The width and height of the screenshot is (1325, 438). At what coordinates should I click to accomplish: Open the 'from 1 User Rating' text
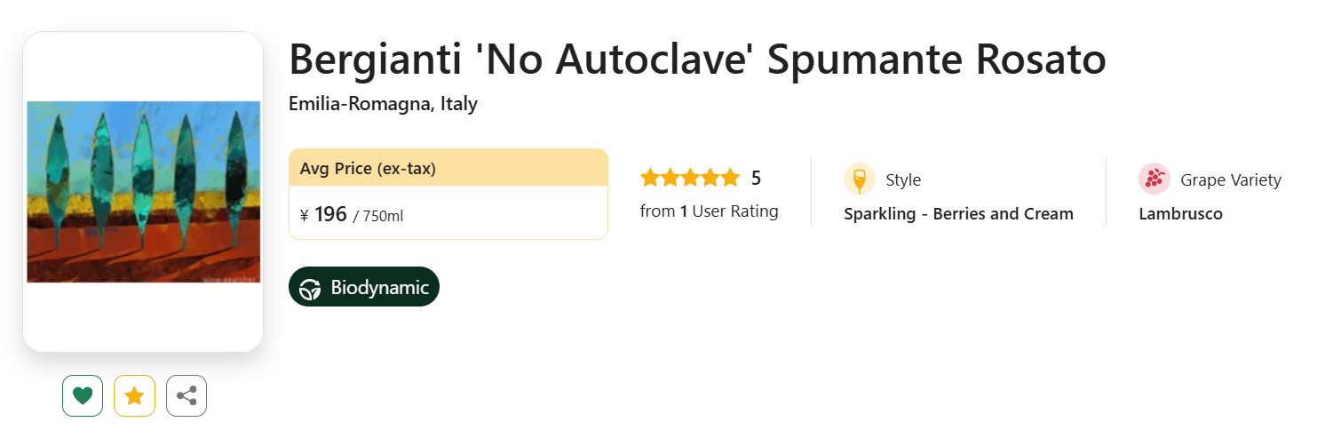click(709, 211)
